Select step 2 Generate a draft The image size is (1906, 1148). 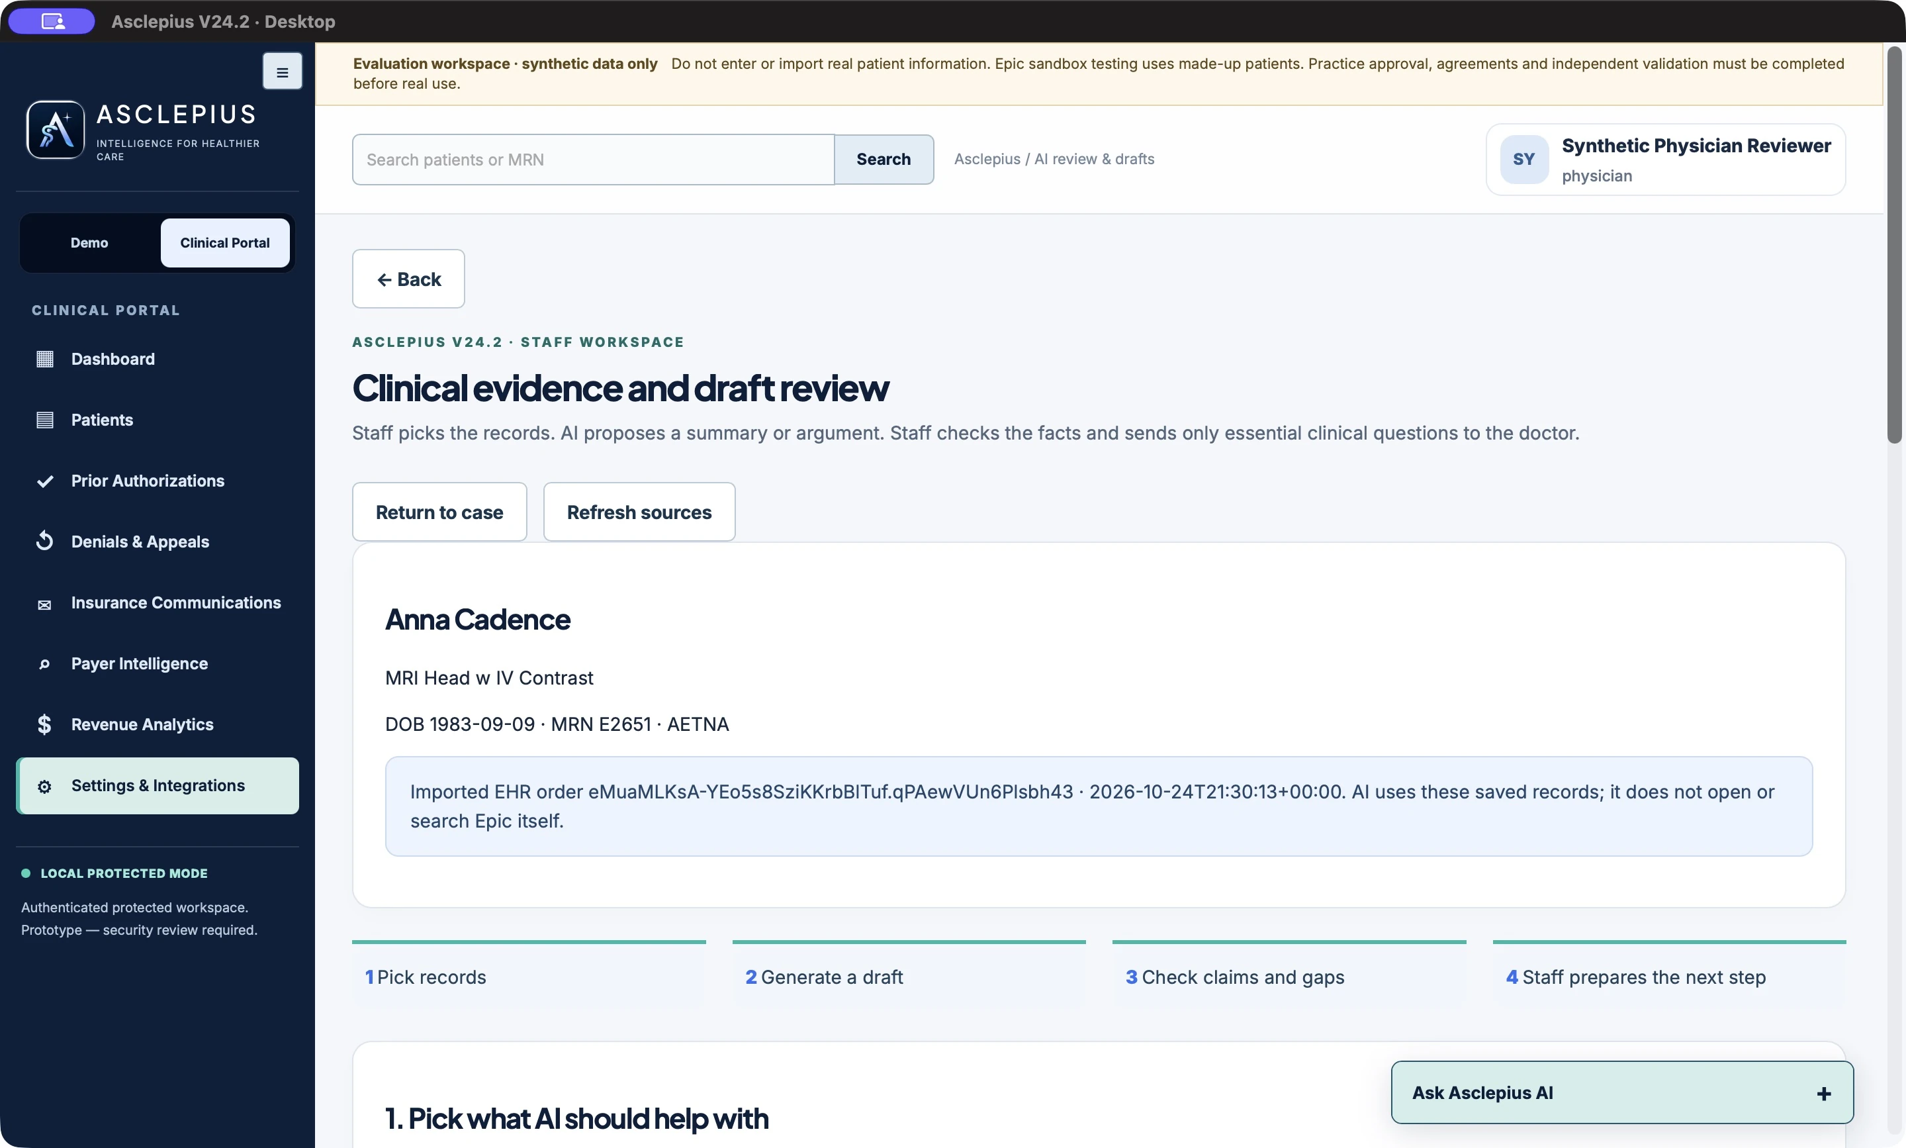909,975
